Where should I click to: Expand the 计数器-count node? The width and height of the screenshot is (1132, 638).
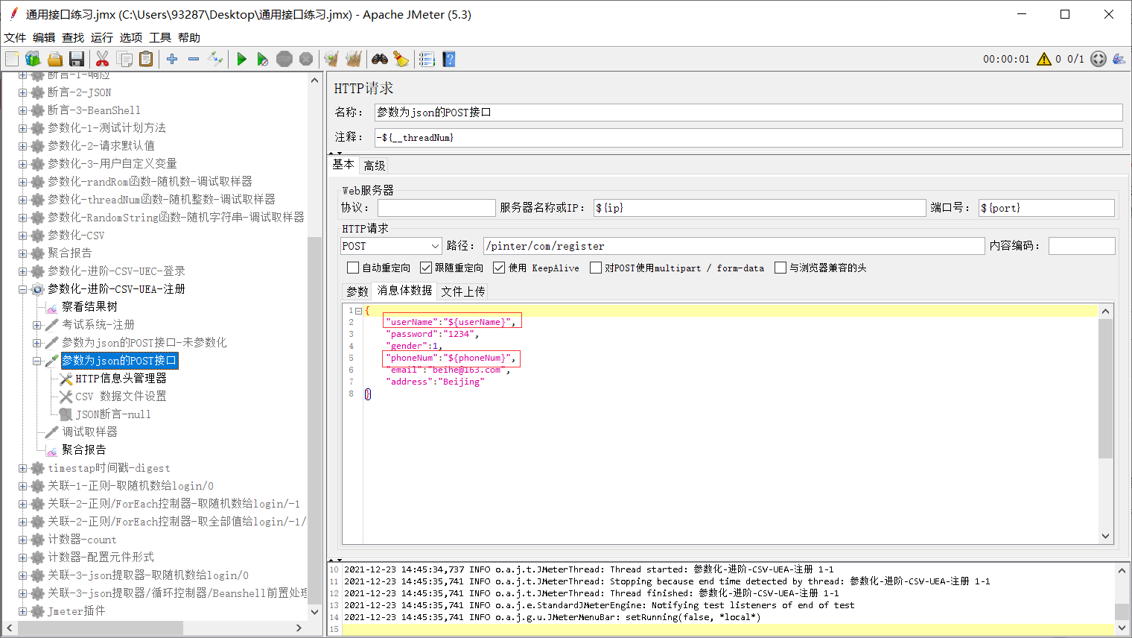click(x=22, y=540)
